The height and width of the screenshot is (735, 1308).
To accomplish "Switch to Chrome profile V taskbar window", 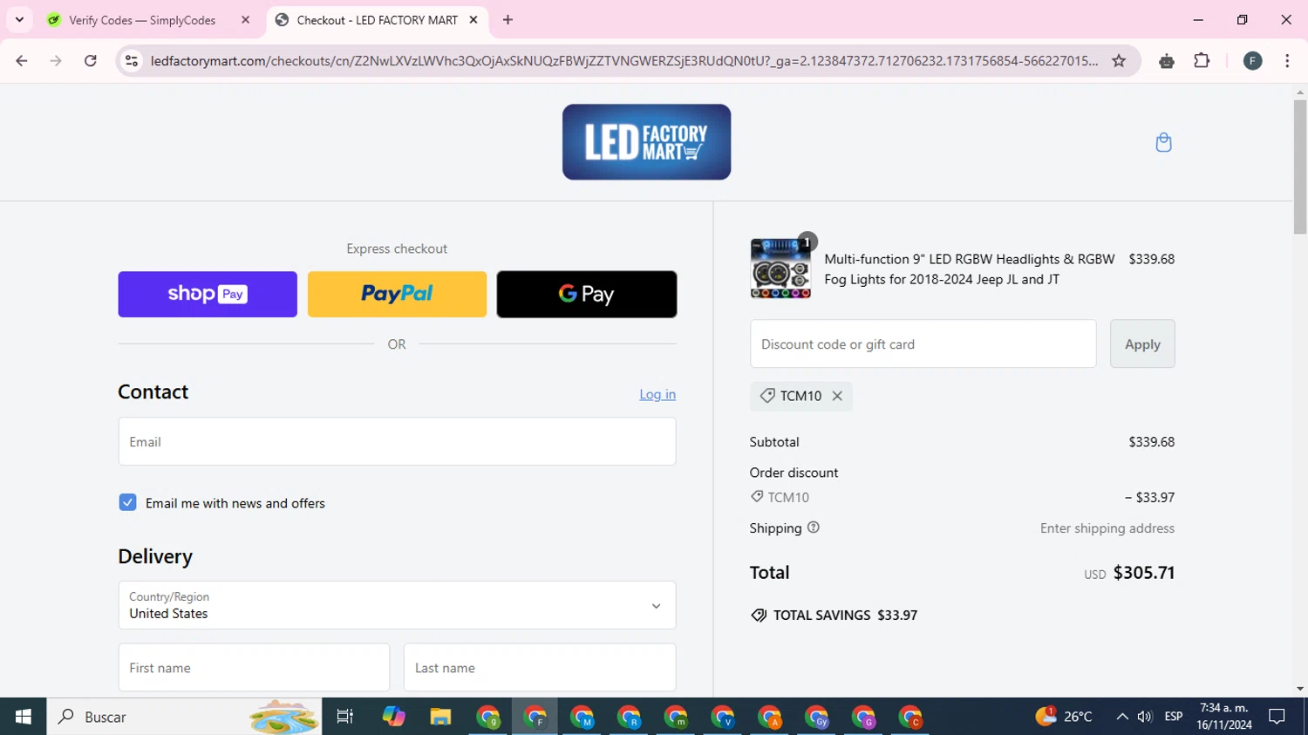I will pyautogui.click(x=724, y=717).
